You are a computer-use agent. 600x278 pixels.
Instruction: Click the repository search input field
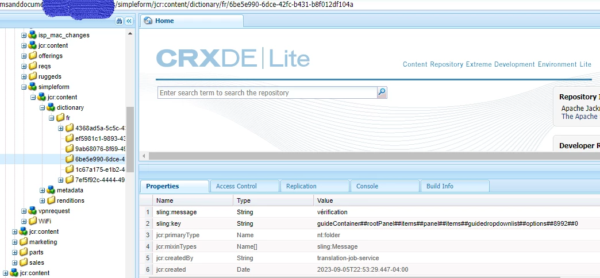pyautogui.click(x=267, y=92)
